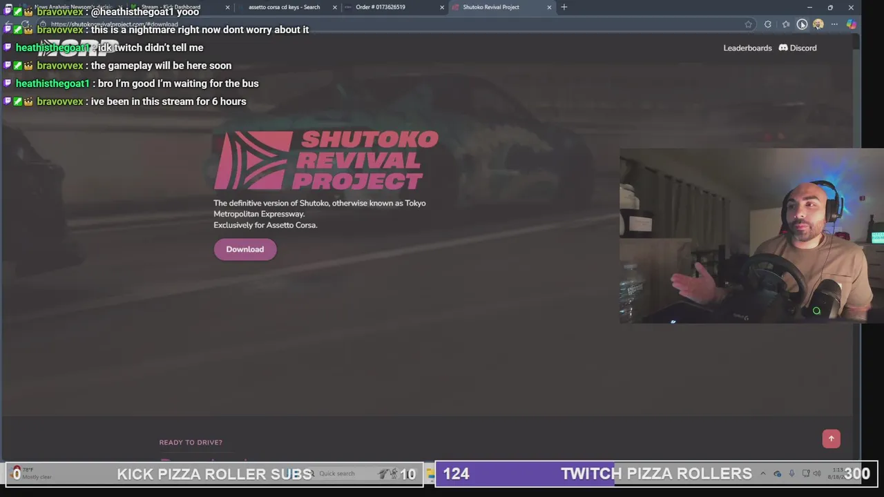This screenshot has width=884, height=497.
Task: Open the volume speaker tray icon
Action: pos(818,474)
